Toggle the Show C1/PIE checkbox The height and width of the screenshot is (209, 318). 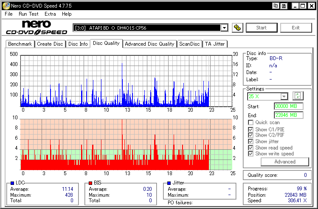coord(250,129)
